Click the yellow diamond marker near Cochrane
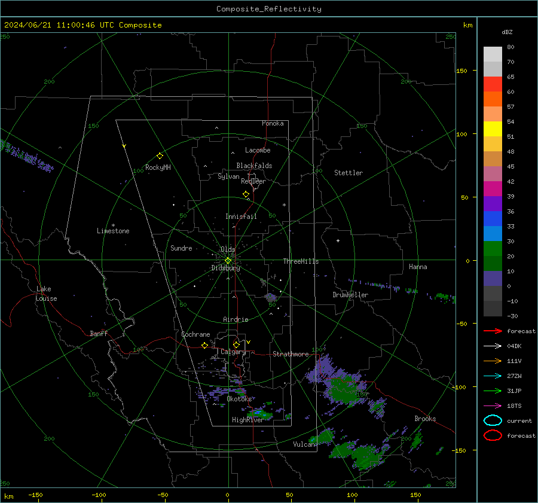This screenshot has height=503, width=538. (205, 345)
